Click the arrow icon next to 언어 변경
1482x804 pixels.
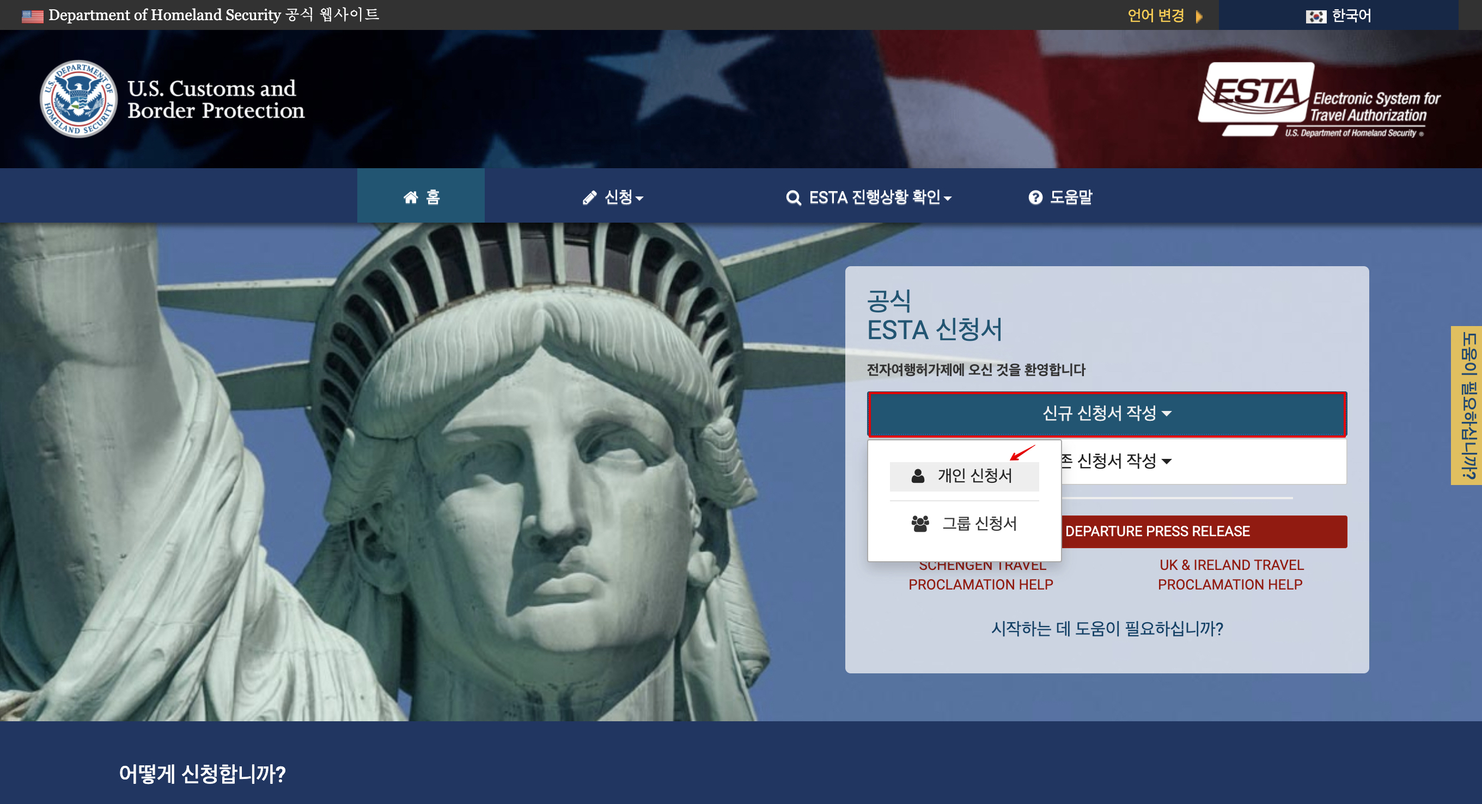pos(1199,16)
